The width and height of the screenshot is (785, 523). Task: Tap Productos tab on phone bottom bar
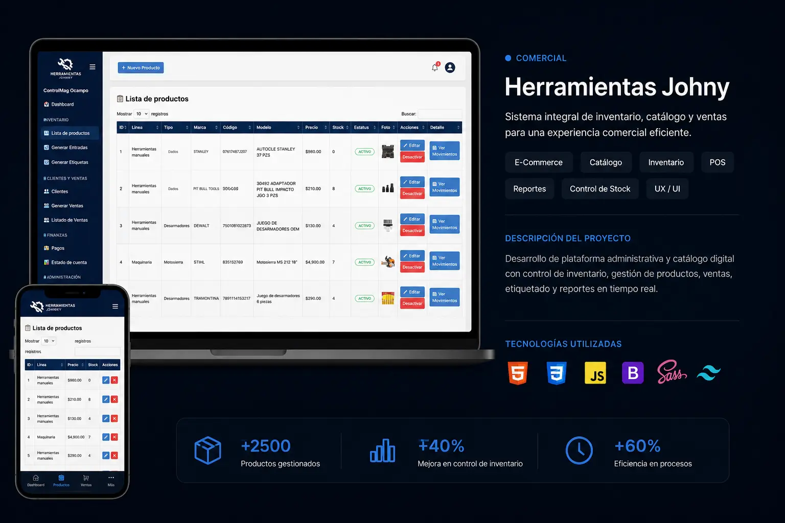click(x=61, y=481)
